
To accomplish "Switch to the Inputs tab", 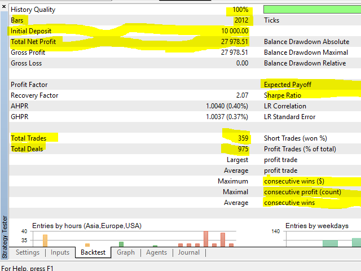I will (60, 252).
